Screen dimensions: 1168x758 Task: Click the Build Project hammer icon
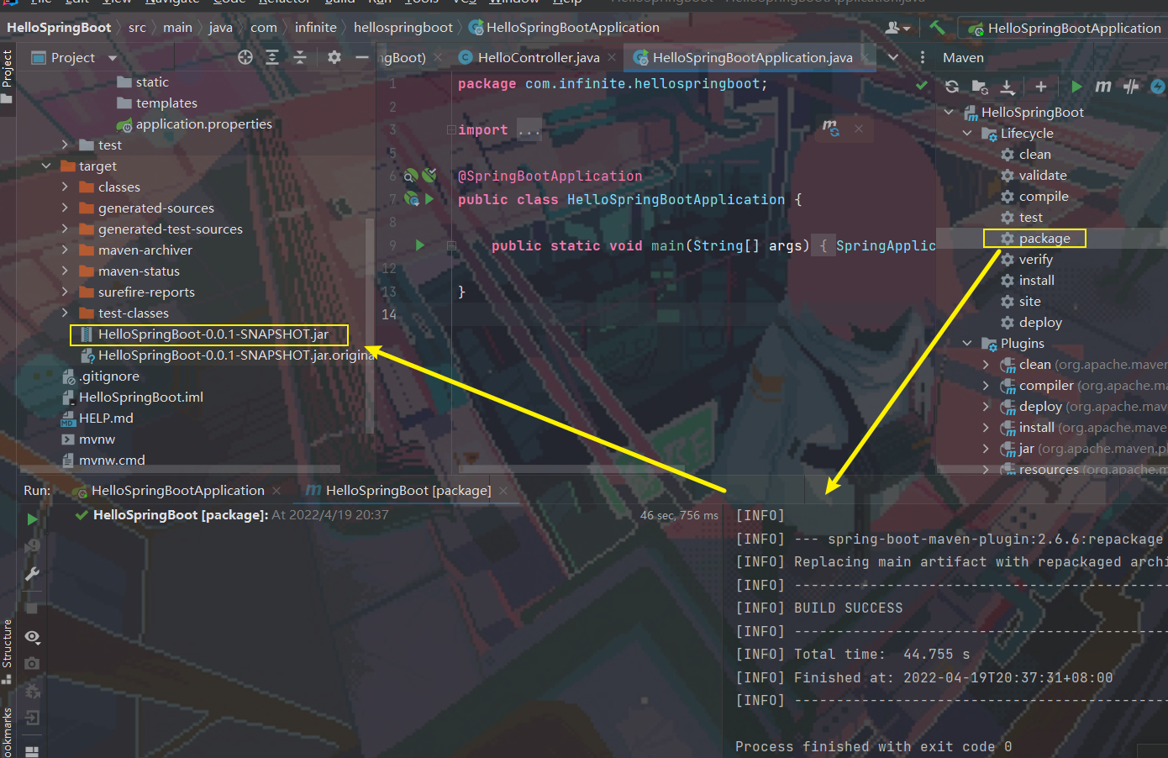pos(937,28)
